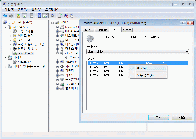
Task: Expand the Services and Applications node arrow
Action: 6,66
